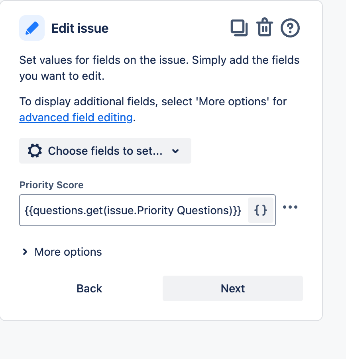Open Choose fields to set dropdown

coord(105,151)
